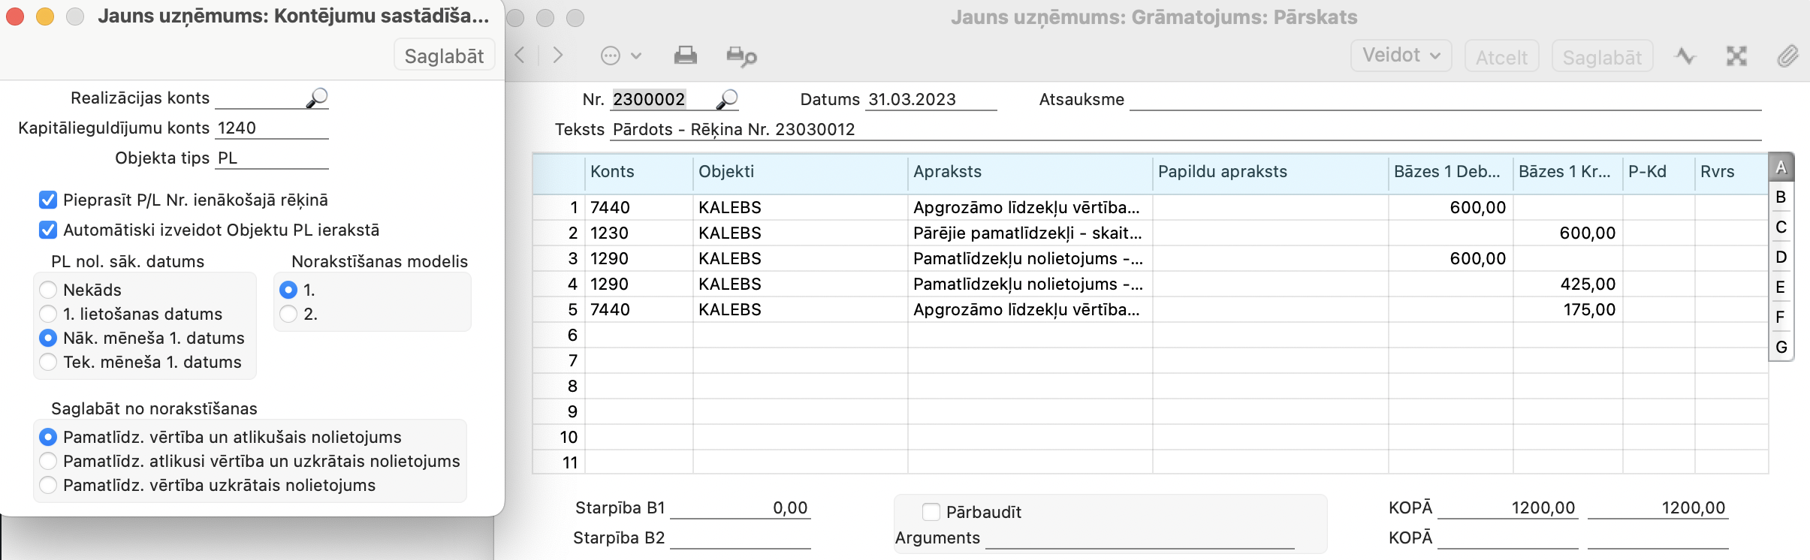The image size is (1810, 560).
Task: Go to next record arrow
Action: [557, 56]
